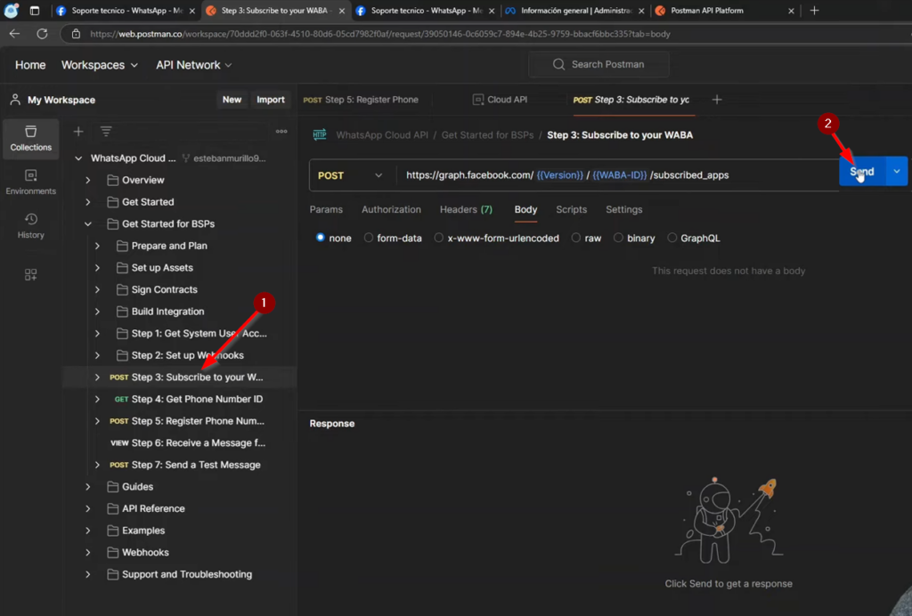Select the form-data body type radio
Viewport: 912px width, 616px height.
tap(368, 238)
